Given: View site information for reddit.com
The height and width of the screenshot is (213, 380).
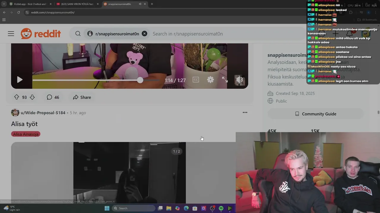Looking at the screenshot, I should [x=27, y=12].
